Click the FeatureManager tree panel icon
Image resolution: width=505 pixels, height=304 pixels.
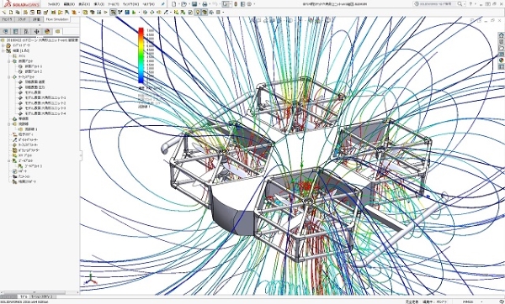coord(6,31)
